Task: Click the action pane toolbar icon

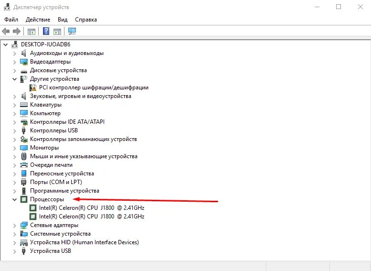Action: pos(57,31)
